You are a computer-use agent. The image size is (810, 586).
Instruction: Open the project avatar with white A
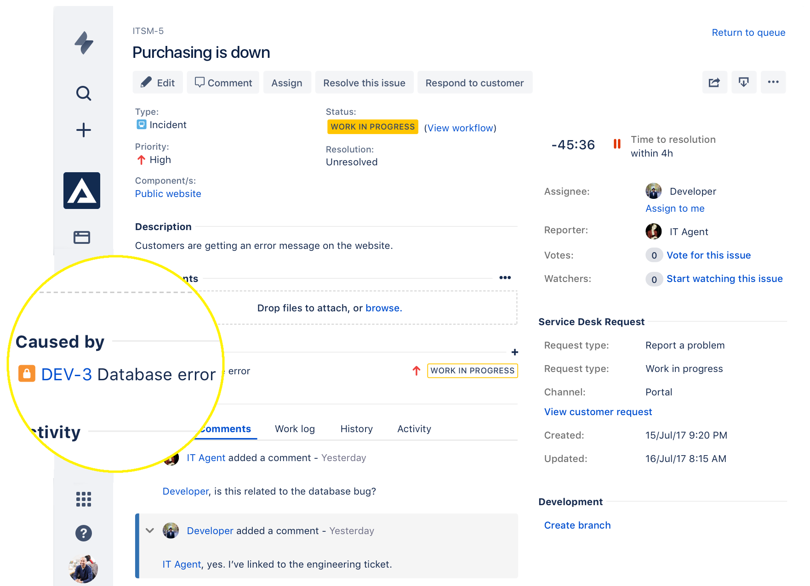coord(82,191)
